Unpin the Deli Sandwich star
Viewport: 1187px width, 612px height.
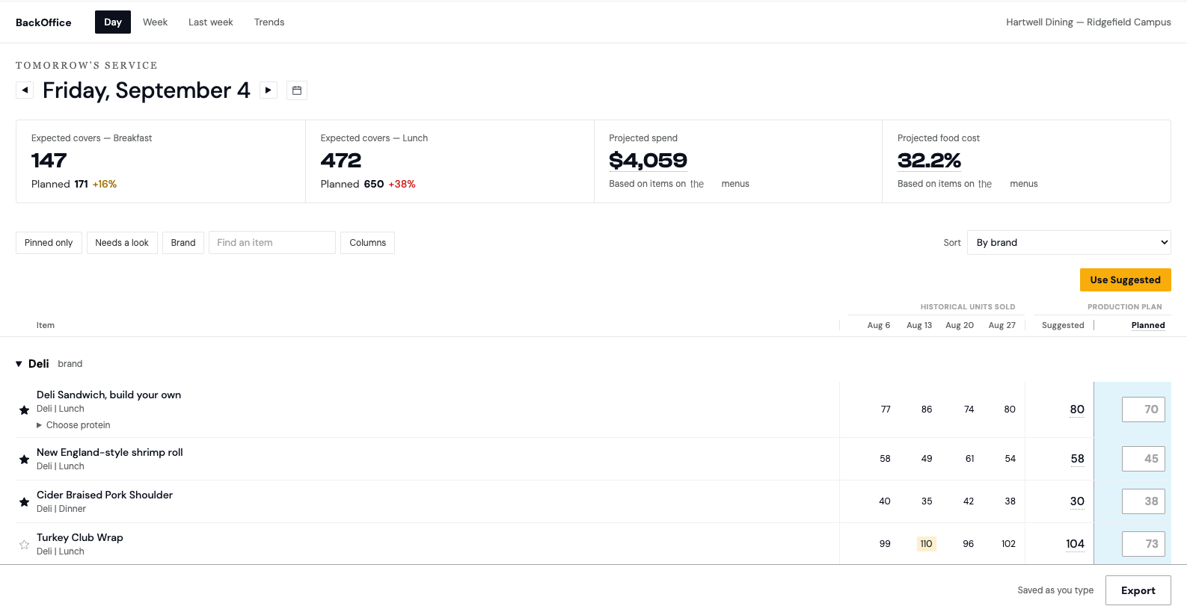24,409
